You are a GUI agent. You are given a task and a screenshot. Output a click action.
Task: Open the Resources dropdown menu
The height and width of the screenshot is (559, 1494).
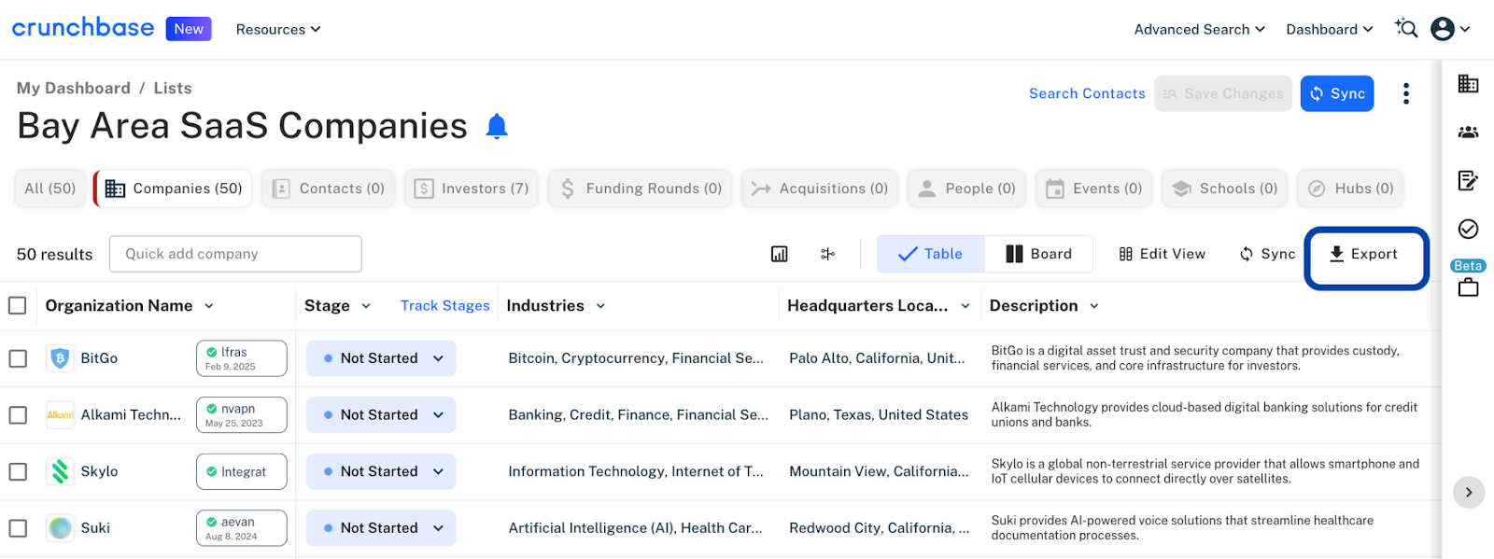pos(278,29)
